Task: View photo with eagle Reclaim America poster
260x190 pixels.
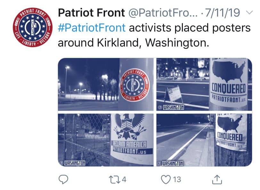Action: pyautogui.click(x=106, y=140)
